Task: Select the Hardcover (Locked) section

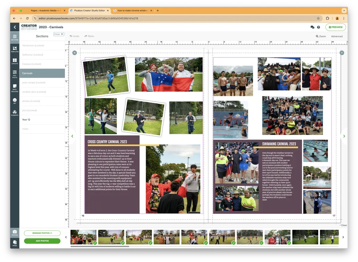Action: pyautogui.click(x=42, y=46)
